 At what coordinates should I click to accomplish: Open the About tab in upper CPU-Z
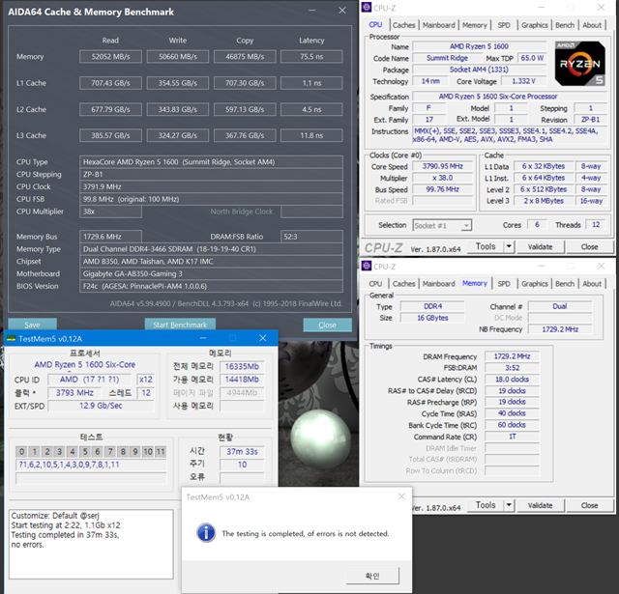pos(592,25)
